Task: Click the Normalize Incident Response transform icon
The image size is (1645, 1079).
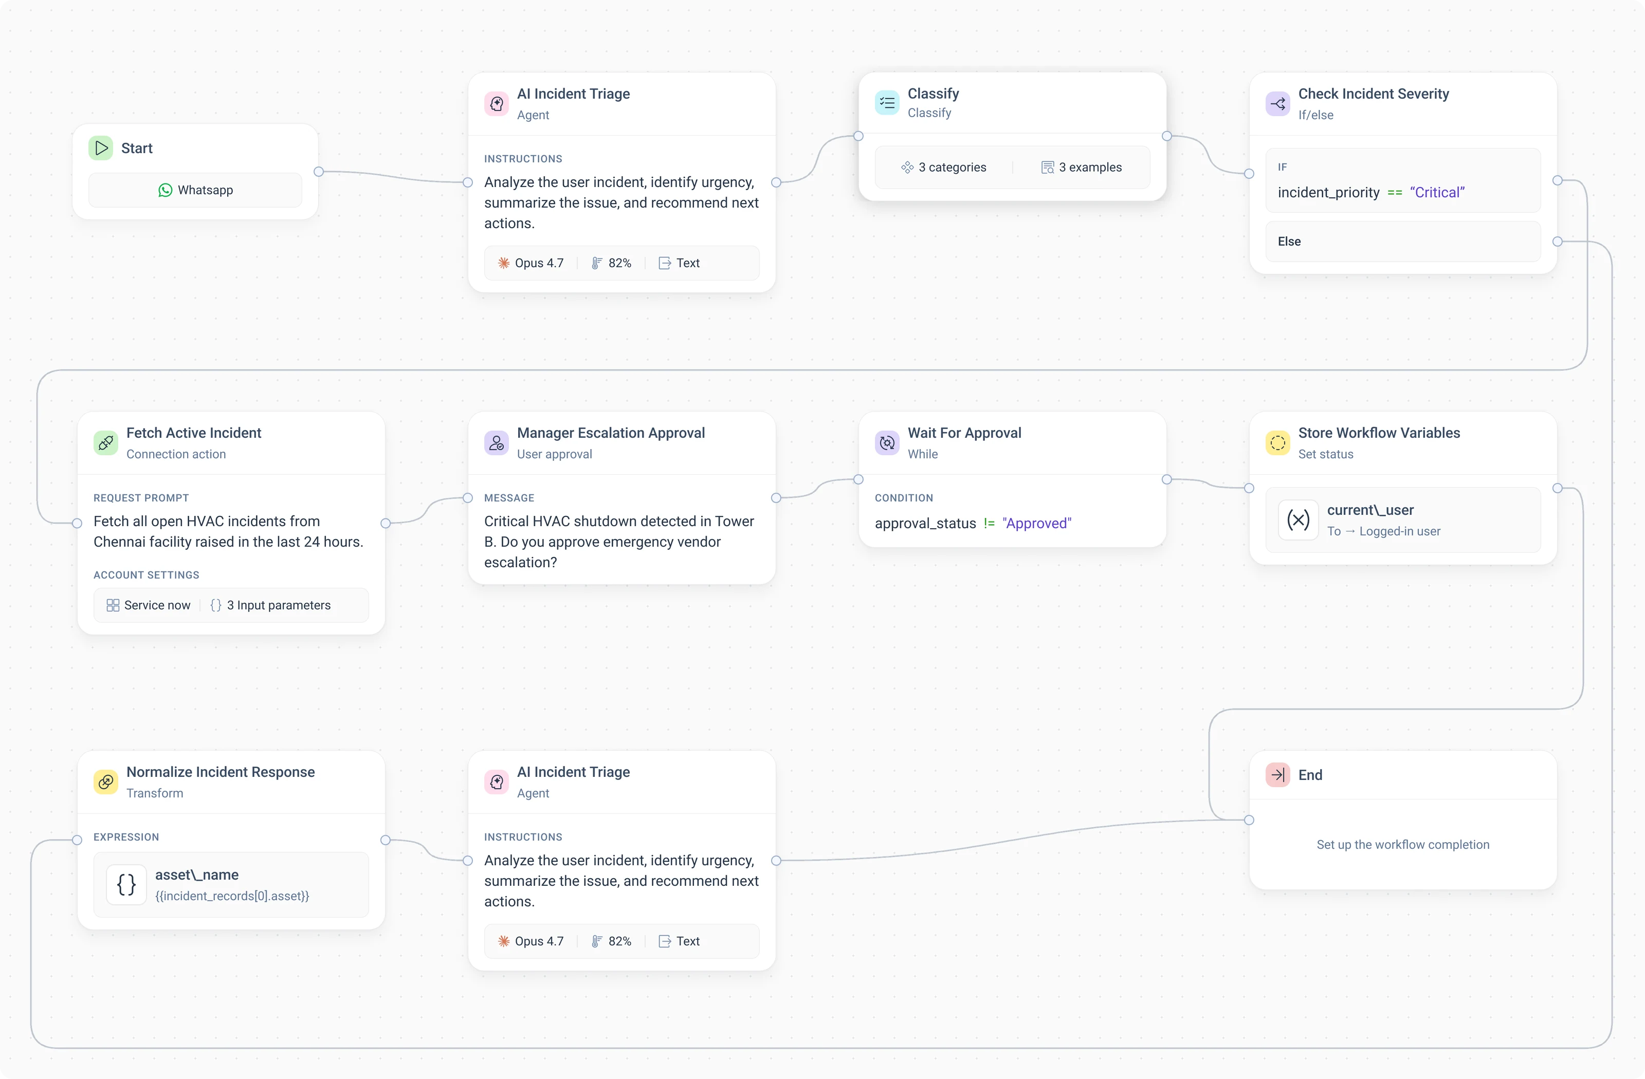Action: pos(106,782)
